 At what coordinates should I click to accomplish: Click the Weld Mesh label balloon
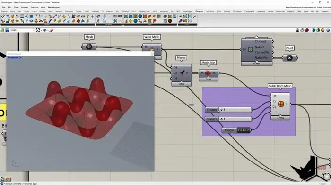152,37
